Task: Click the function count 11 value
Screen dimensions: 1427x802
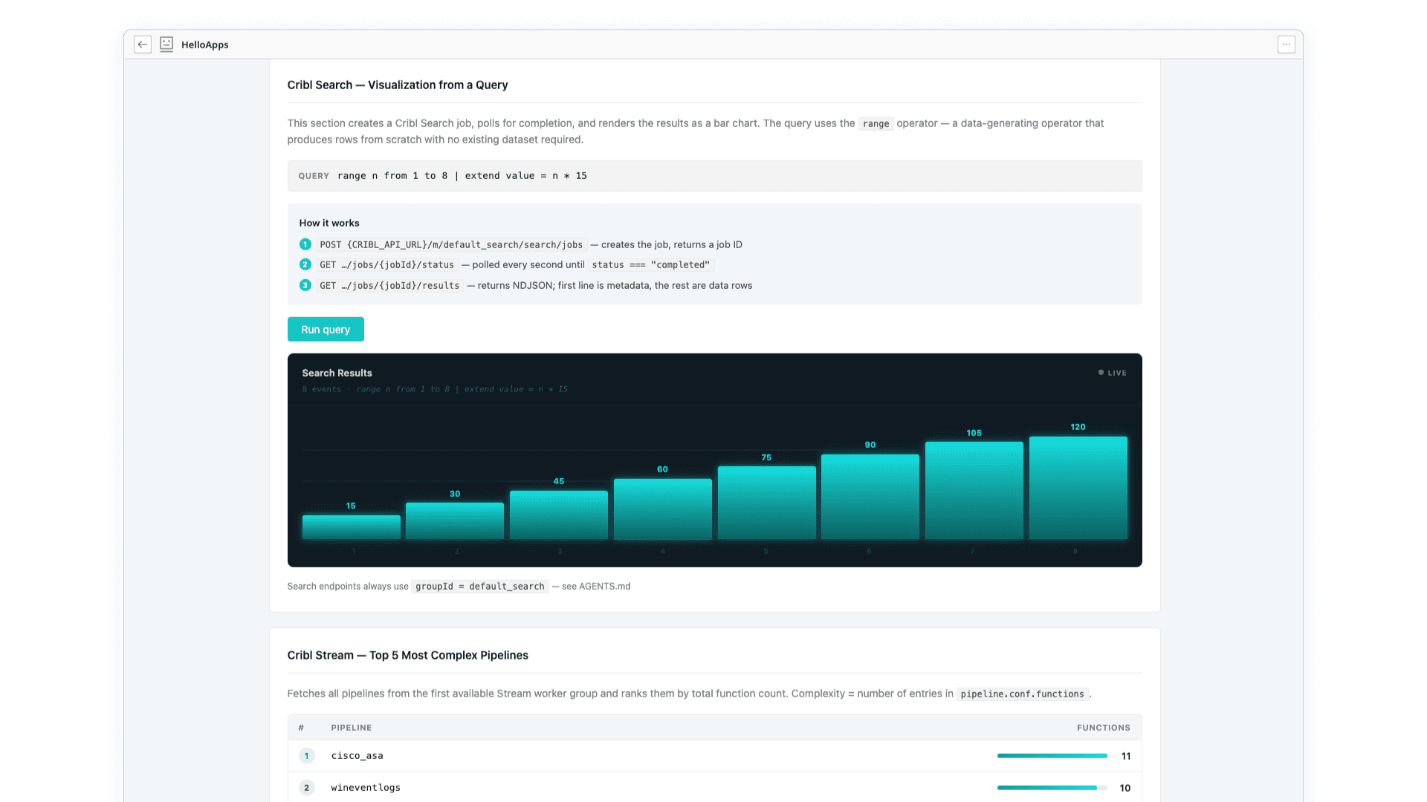Action: pos(1126,756)
